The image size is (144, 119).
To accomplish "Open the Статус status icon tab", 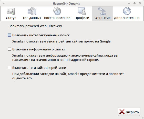I will [x=11, y=11].
